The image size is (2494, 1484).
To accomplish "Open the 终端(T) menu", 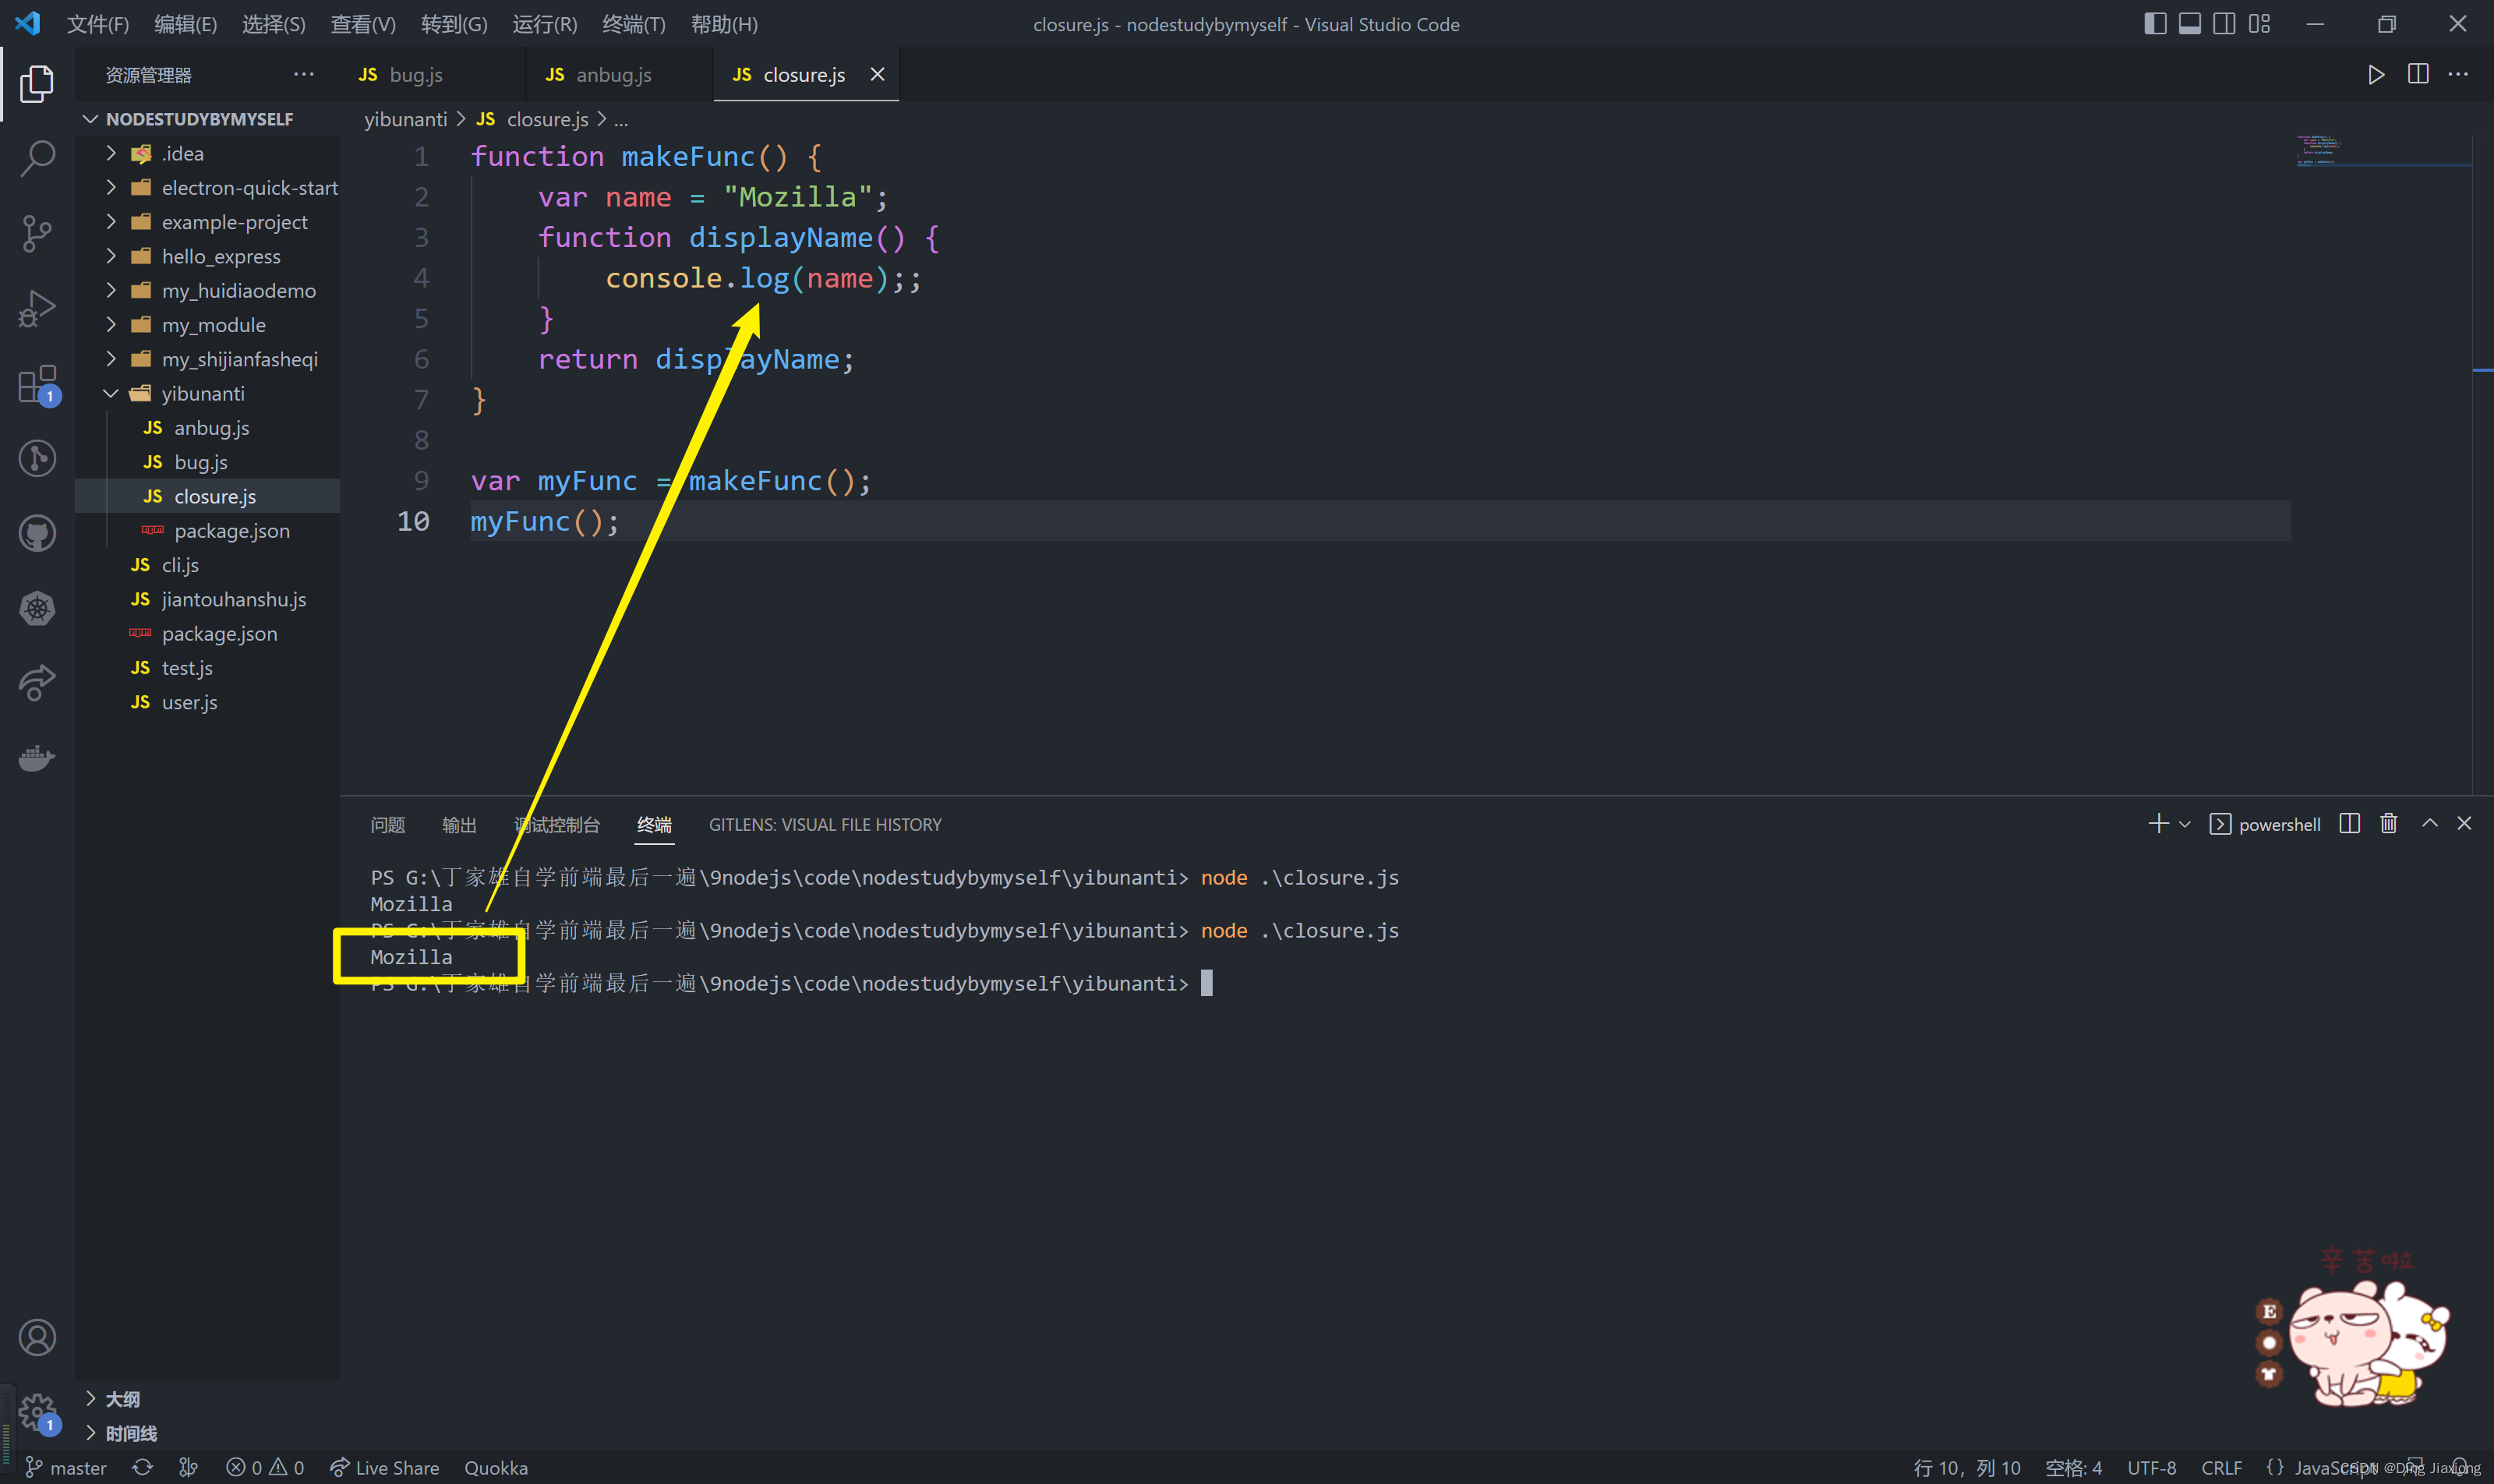I will [x=633, y=24].
